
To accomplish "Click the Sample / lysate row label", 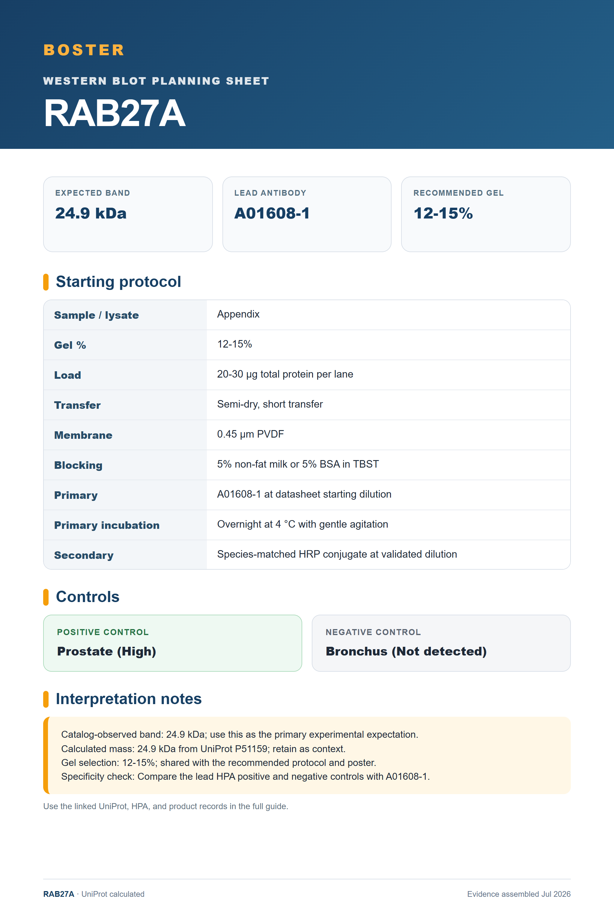I will click(x=96, y=315).
